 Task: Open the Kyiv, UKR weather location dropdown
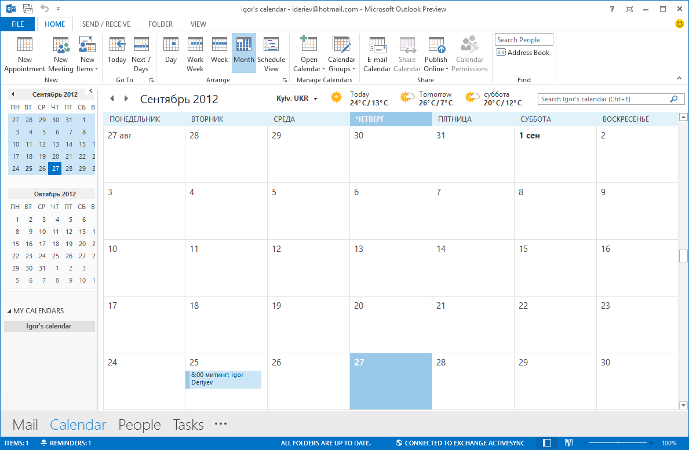[x=297, y=98]
